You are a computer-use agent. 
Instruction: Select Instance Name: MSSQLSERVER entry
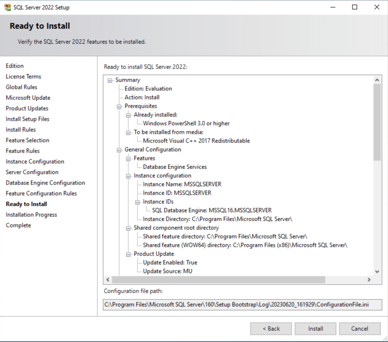tap(182, 184)
